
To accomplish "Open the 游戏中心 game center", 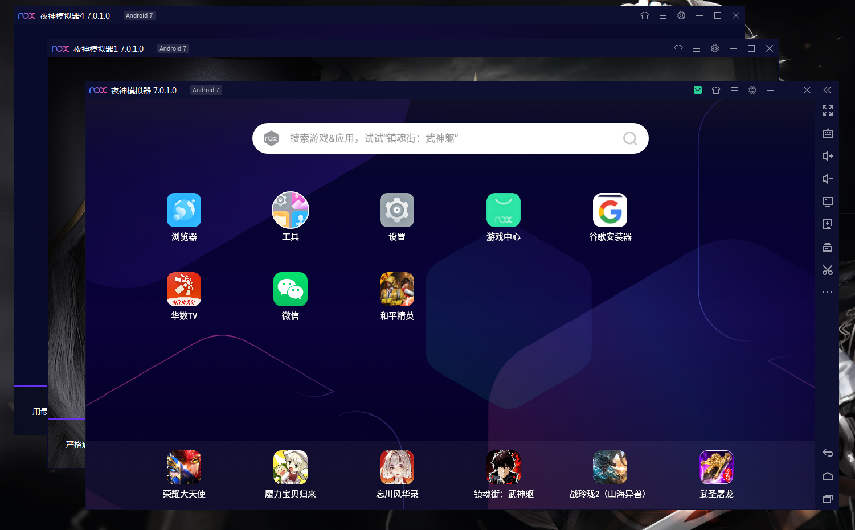I will 504,210.
